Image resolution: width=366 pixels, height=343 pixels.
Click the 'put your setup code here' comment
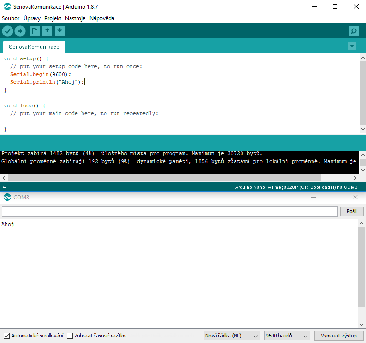[x=76, y=66]
